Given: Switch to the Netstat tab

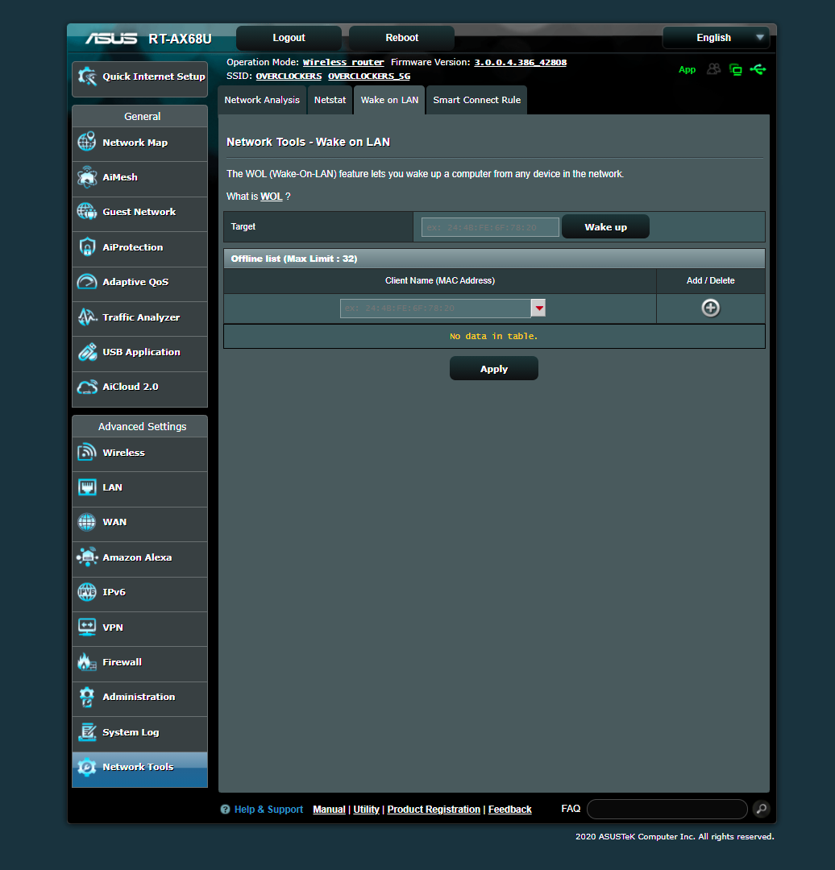Looking at the screenshot, I should (x=330, y=100).
